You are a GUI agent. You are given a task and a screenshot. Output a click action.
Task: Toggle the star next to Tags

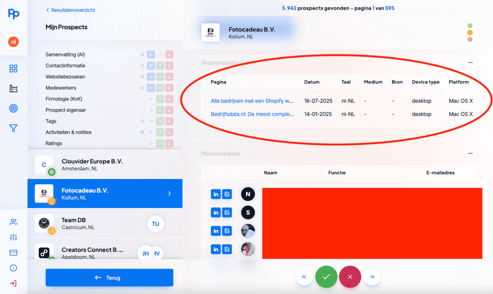151,121
